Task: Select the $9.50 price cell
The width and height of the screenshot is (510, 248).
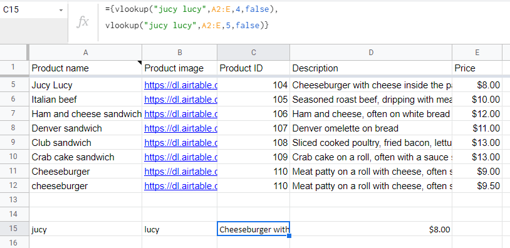Action: pyautogui.click(x=477, y=186)
